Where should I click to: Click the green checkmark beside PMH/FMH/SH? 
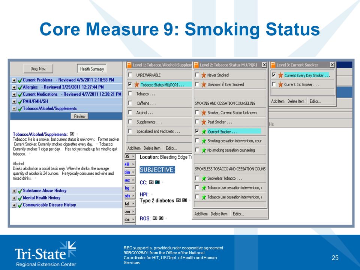click(x=20, y=102)
